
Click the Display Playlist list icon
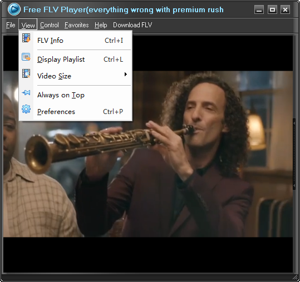[26, 57]
